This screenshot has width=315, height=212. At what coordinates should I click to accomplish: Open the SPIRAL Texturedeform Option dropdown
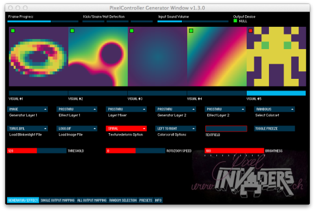click(126, 128)
